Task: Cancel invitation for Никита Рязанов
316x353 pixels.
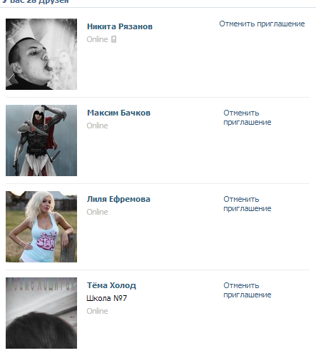Action: tap(262, 24)
